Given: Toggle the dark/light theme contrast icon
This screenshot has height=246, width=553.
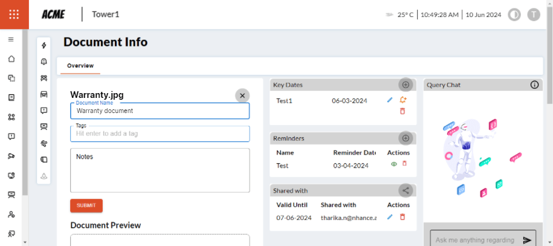Looking at the screenshot, I should [x=514, y=15].
